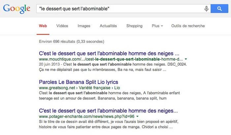
Task: Activate voice search microphone icon
Action: 206,9
